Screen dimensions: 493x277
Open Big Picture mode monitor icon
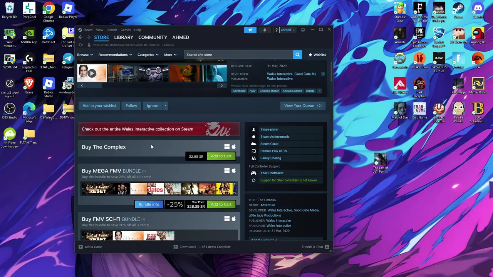[x=303, y=30]
